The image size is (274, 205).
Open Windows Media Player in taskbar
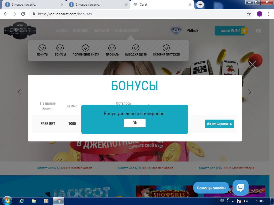(x=46, y=201)
